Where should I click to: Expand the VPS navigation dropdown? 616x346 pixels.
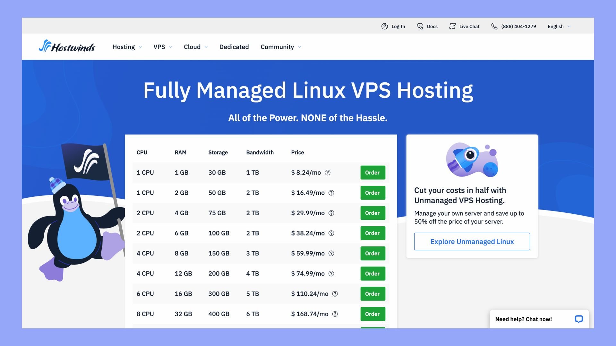pos(163,47)
